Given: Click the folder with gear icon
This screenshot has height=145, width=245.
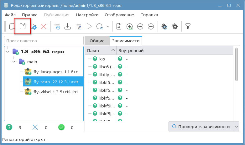Looking at the screenshot, I should point(33,27).
